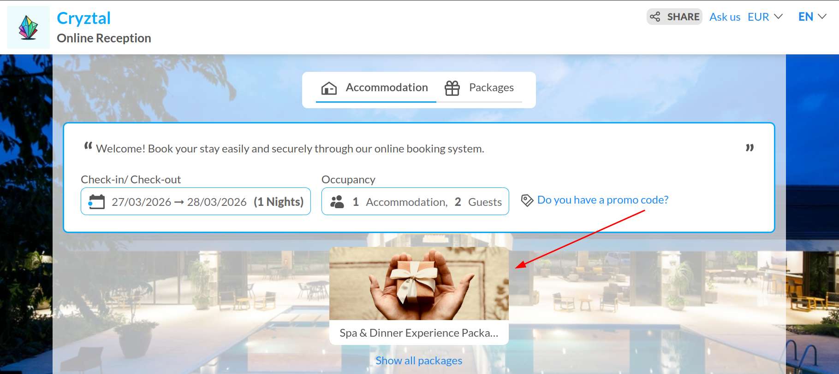839x374 pixels.
Task: Click Do you have a promo code
Action: pyautogui.click(x=602, y=200)
